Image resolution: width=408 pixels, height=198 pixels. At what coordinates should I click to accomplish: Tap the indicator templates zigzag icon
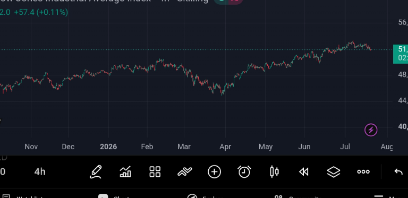(x=185, y=171)
